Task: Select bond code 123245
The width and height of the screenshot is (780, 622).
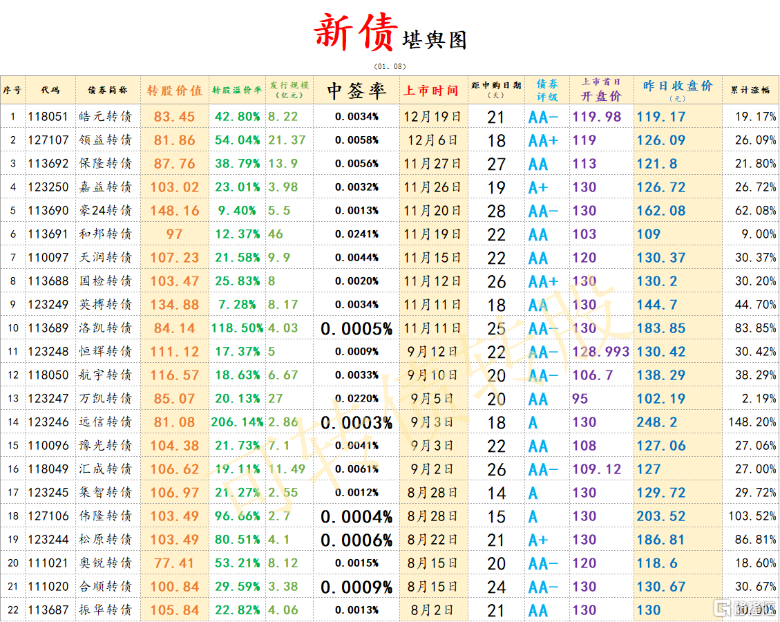Action: click(x=48, y=493)
